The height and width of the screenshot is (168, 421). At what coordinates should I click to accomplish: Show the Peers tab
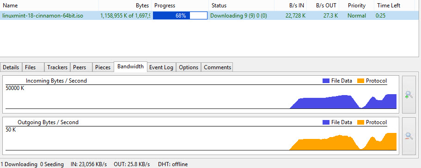[x=81, y=67]
